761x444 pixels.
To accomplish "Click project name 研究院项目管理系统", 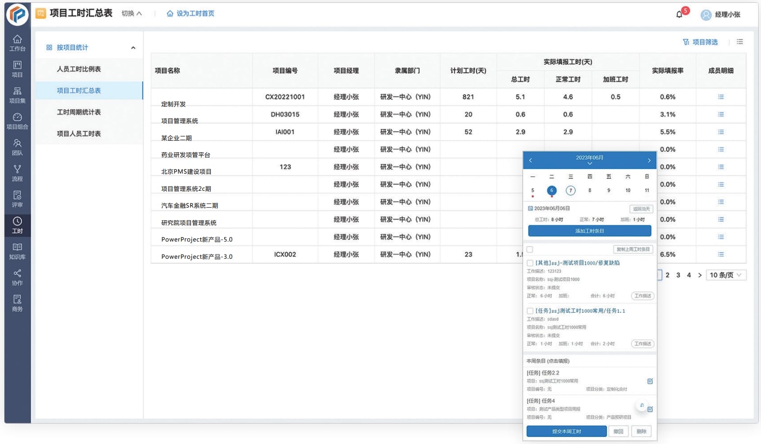I will [188, 223].
